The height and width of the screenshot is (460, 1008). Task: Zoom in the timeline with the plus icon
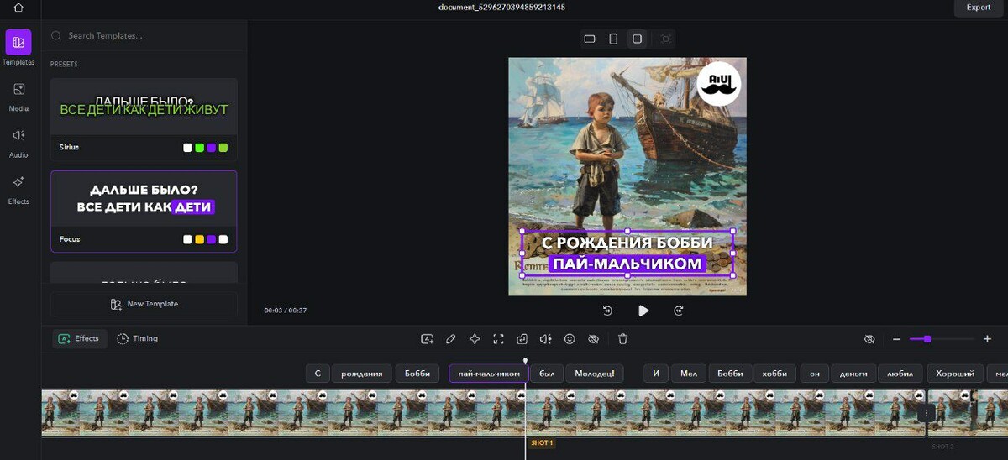tap(987, 339)
